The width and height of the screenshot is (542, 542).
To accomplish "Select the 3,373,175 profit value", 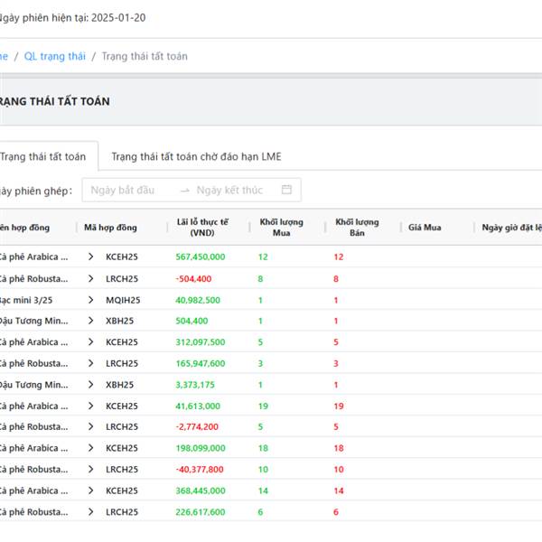I will tap(195, 385).
